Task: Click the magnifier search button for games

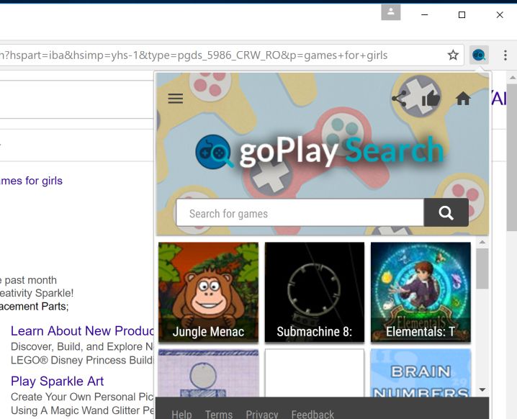Action: coord(446,212)
